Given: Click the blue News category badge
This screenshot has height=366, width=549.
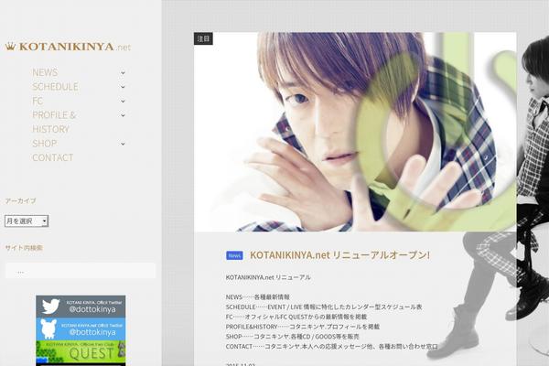Looking at the screenshot, I should [x=234, y=255].
